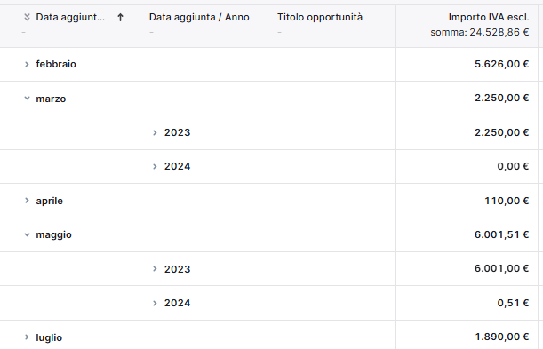543x349 pixels.
Task: Open the somma aggregation of Importo column
Action: [x=480, y=32]
